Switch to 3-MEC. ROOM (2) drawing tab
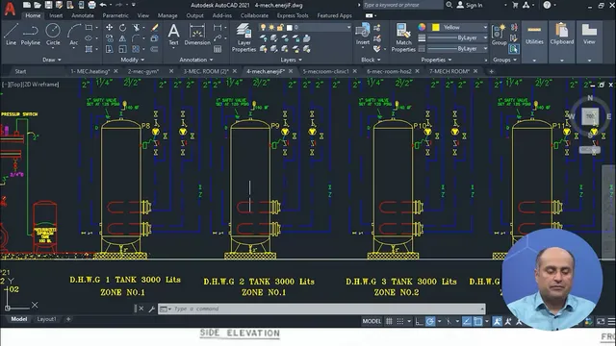 [206, 71]
